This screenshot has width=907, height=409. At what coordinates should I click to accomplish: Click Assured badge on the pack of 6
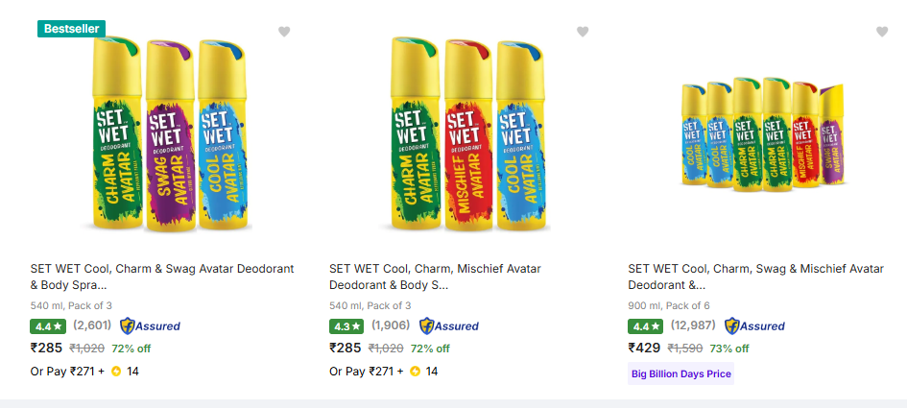pos(754,325)
